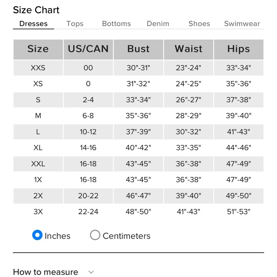
Task: Show the Denim size chart
Action: tap(158, 24)
